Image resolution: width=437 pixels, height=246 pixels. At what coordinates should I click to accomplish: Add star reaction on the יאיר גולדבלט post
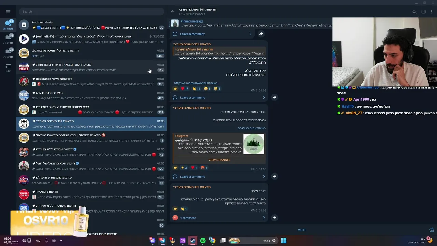click(175, 88)
